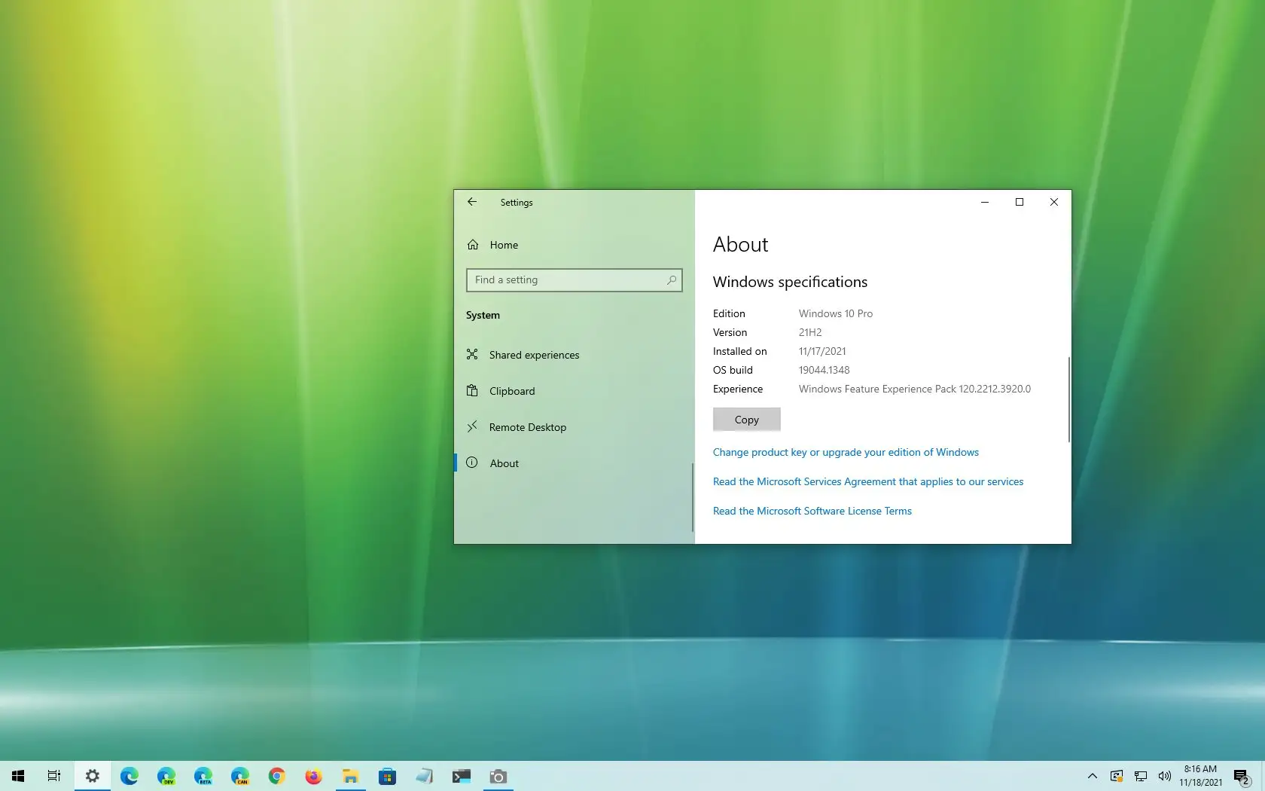The height and width of the screenshot is (791, 1265).
Task: Launch Firefox from the taskbar
Action: (x=313, y=776)
